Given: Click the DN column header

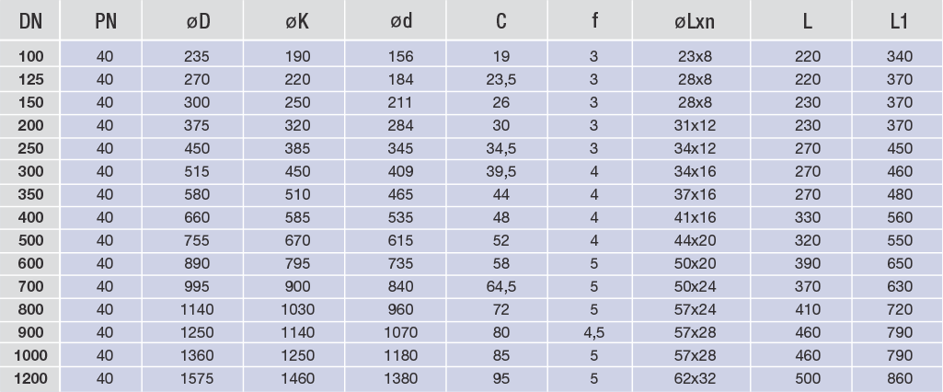Looking at the screenshot, I should click(x=31, y=21).
